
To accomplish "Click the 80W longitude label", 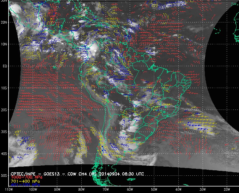I will click(81, 190).
